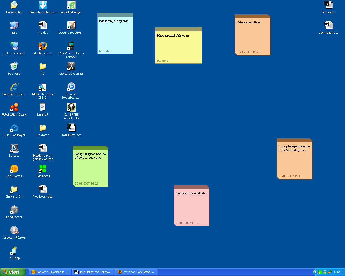Open Benjamin S Rasmussen taskbar button

(x=50, y=272)
